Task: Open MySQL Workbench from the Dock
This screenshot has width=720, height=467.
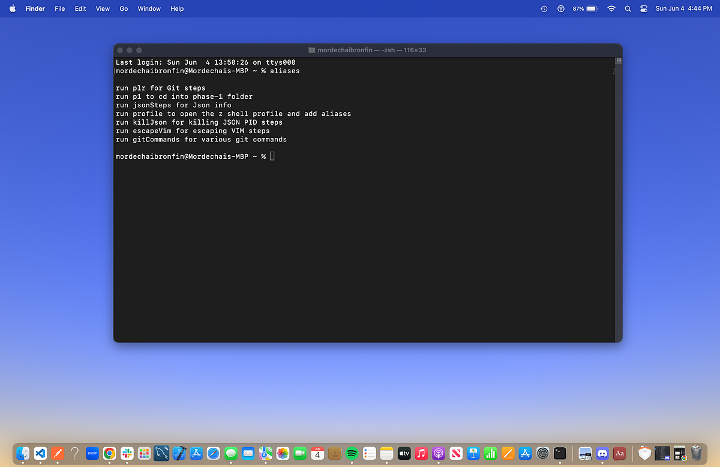Action: [161, 454]
